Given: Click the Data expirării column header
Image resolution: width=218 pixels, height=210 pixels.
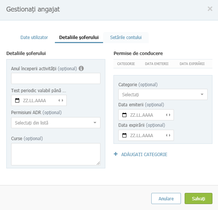Looking at the screenshot, I should click(192, 64).
